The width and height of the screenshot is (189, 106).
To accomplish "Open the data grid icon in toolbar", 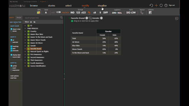I will click(x=39, y=12).
